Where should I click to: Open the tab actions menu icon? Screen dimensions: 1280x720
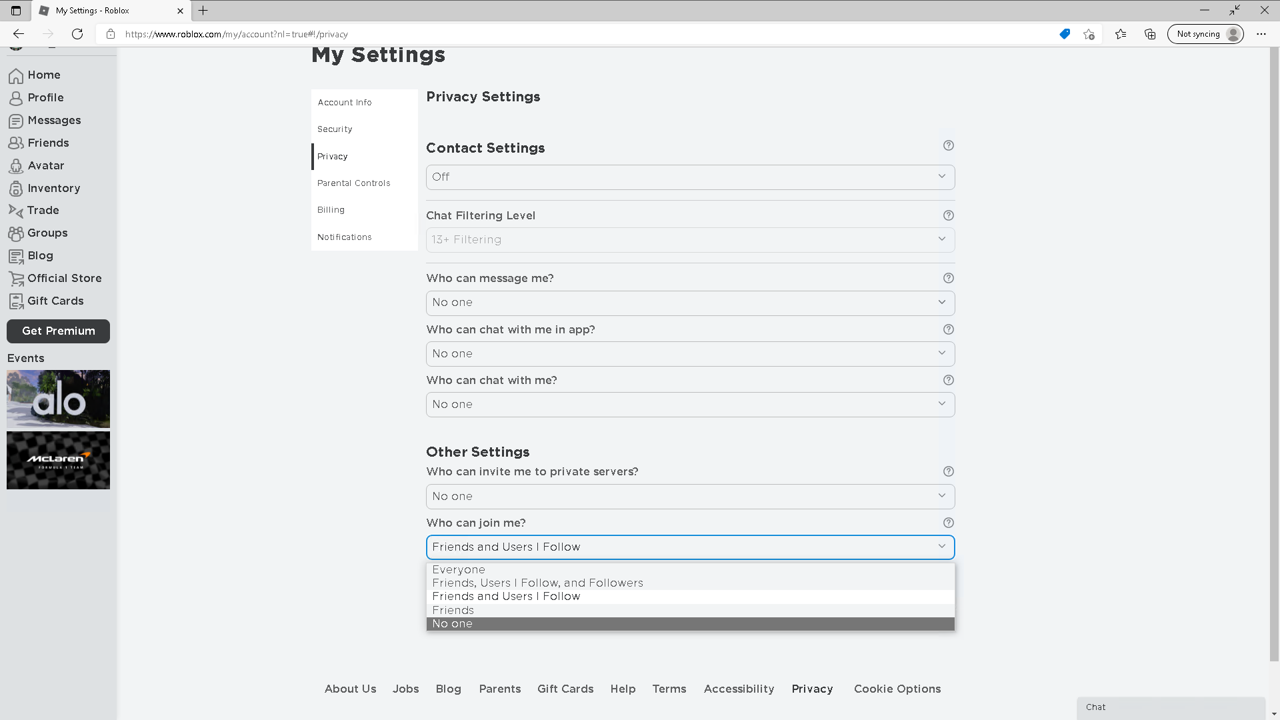pyautogui.click(x=16, y=11)
